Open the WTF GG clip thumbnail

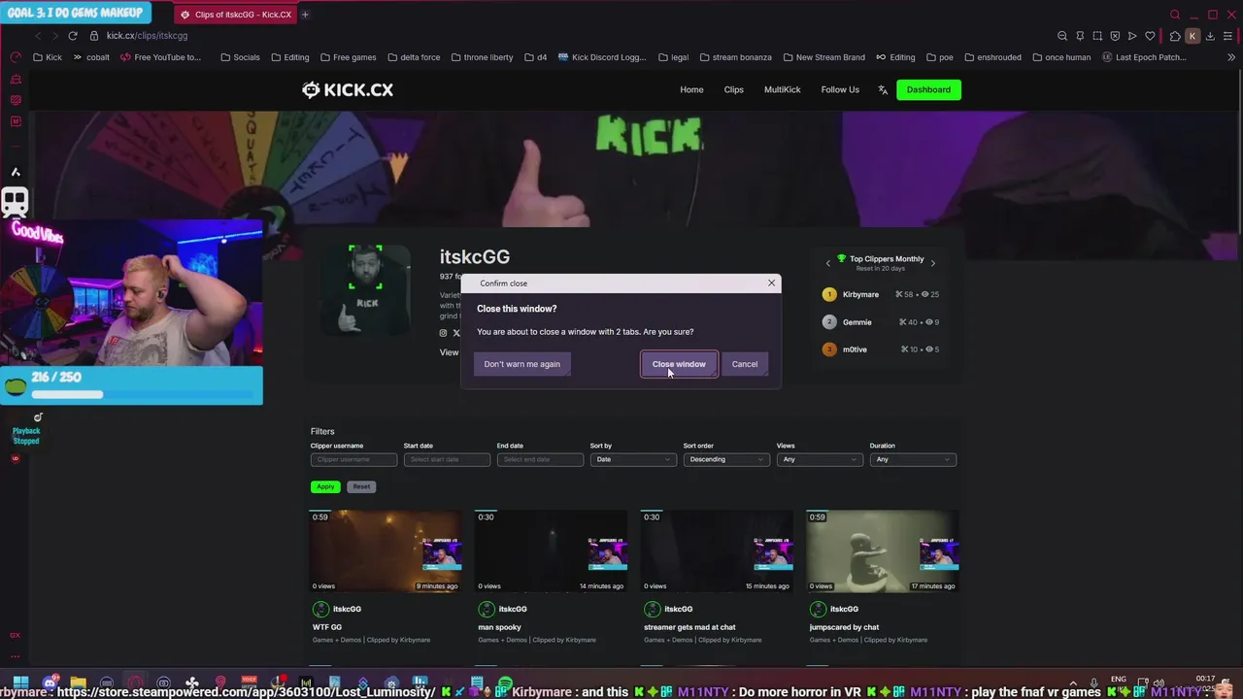[386, 551]
